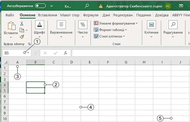The image size is (190, 122).
Task: Click the Шрифт font icon
Action: point(39,25)
